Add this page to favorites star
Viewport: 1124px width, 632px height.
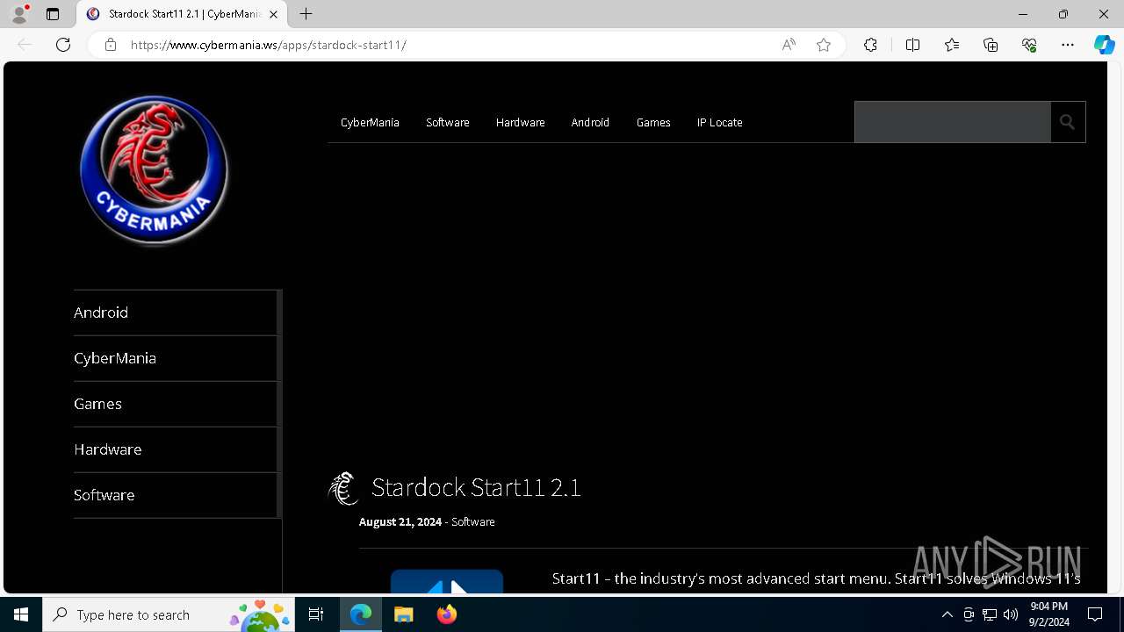pos(824,45)
